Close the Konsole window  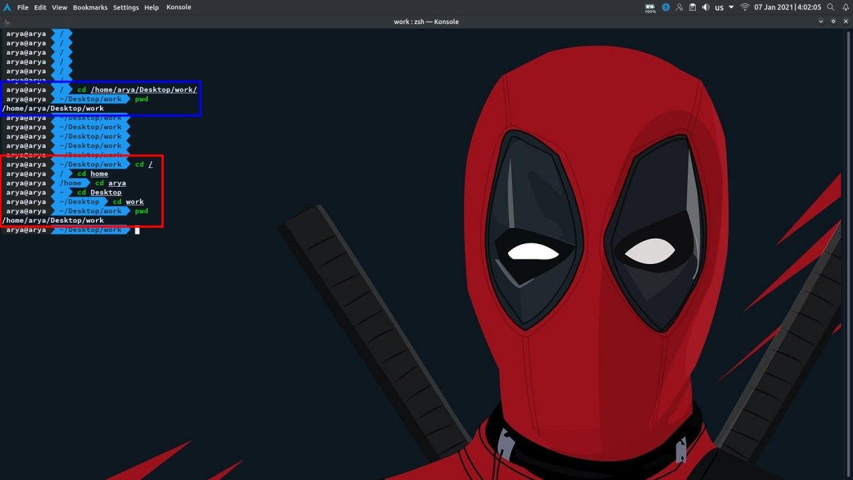coord(845,21)
